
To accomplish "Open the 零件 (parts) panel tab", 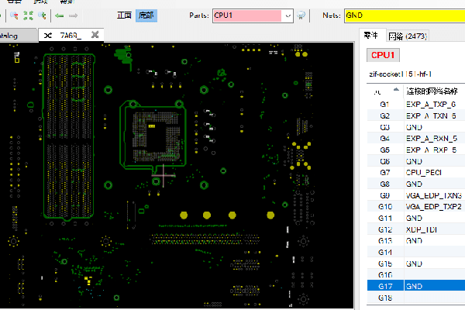I will click(371, 36).
